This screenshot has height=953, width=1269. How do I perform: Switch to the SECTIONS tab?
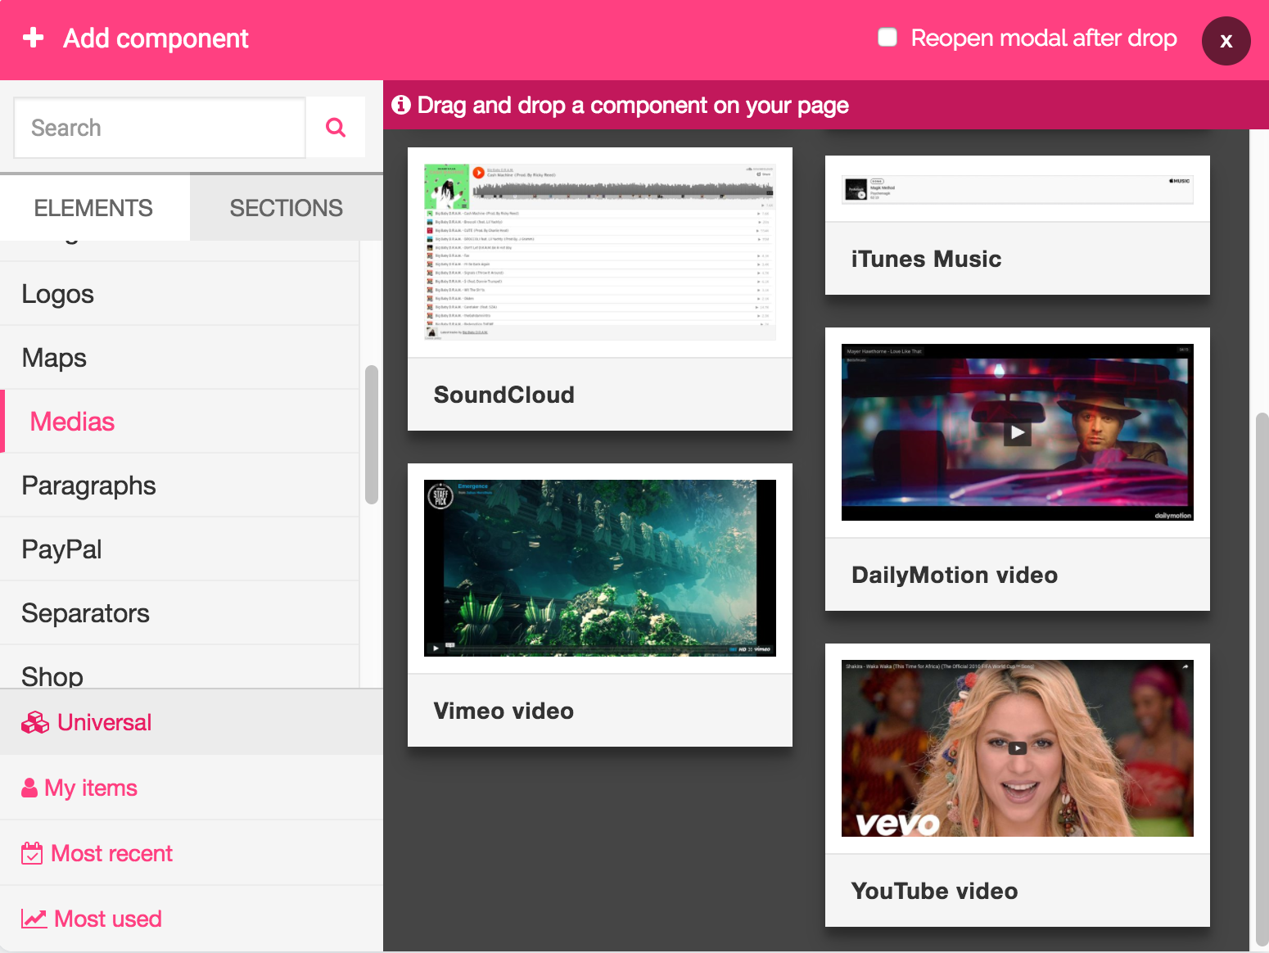(x=286, y=208)
